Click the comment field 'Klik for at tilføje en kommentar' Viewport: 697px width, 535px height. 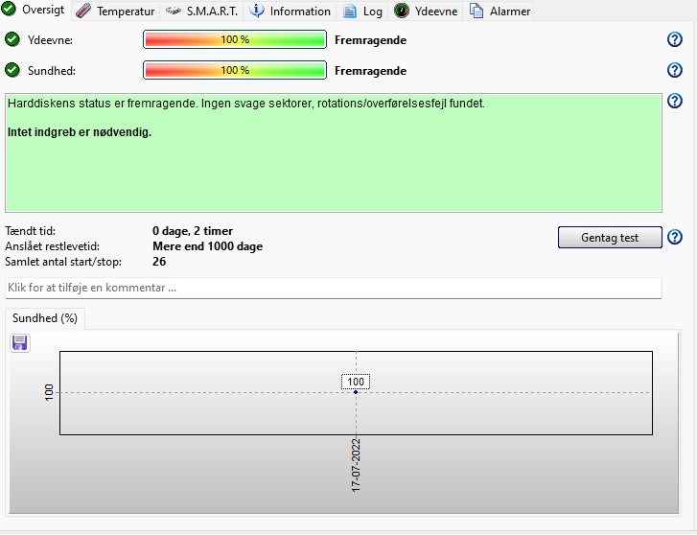pos(334,288)
